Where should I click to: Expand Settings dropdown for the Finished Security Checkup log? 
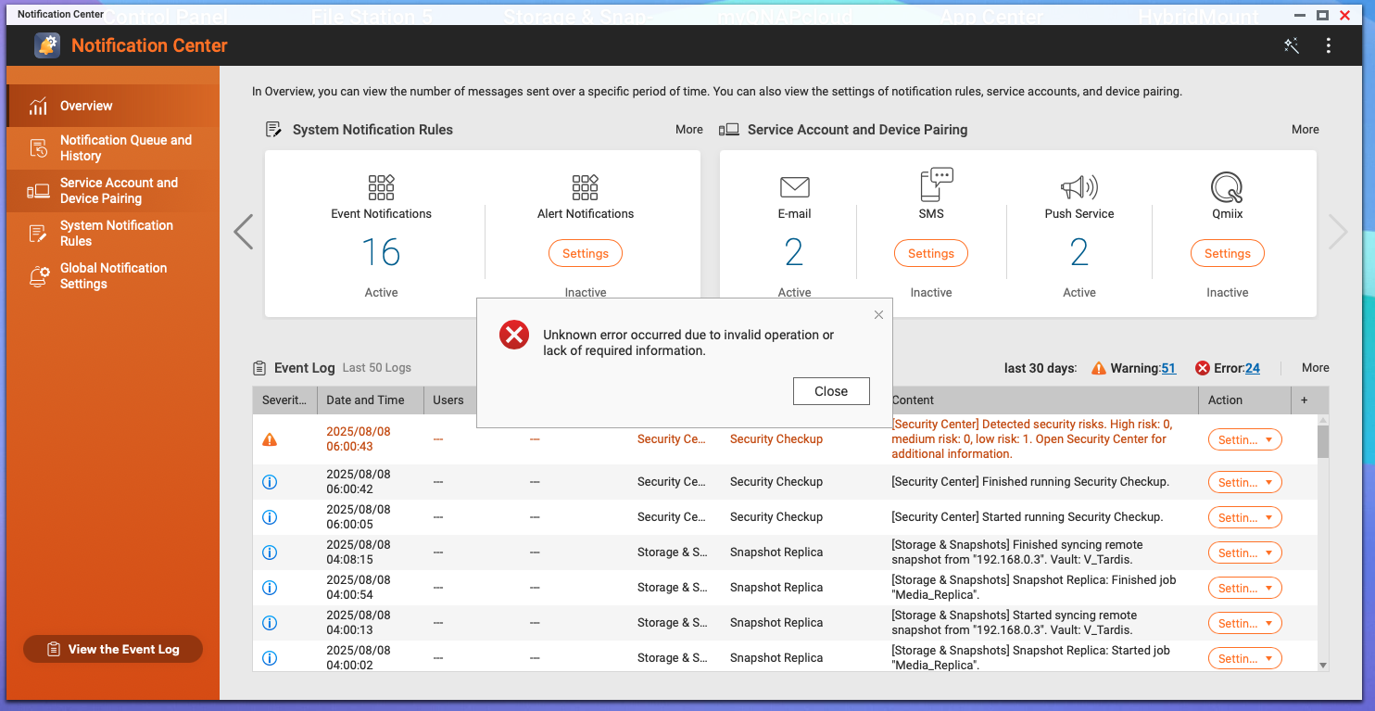1244,483
